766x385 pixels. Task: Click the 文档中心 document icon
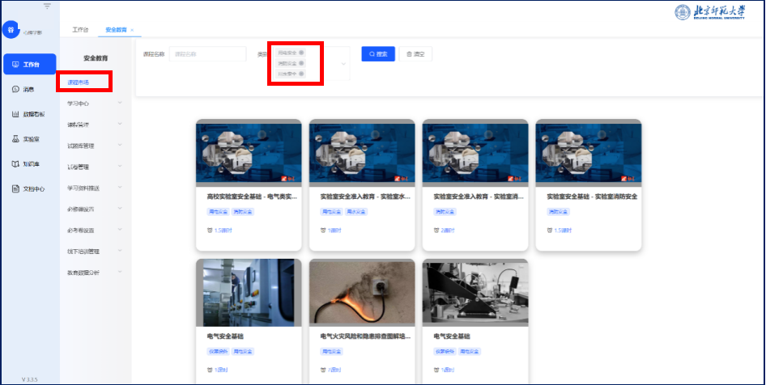[15, 188]
